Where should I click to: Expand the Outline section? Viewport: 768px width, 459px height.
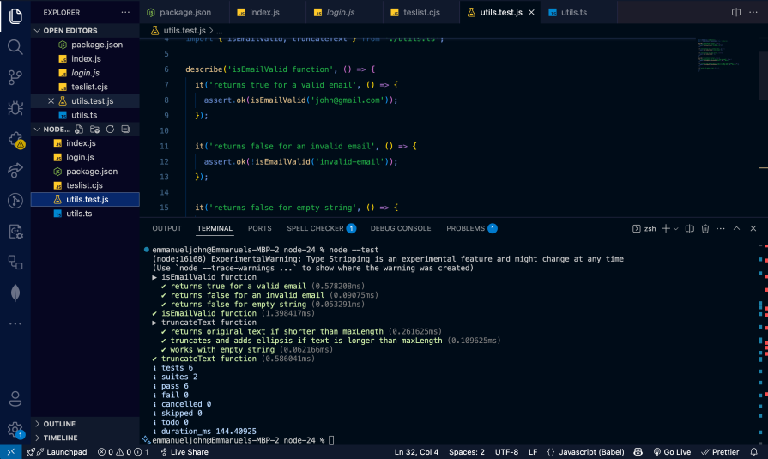tap(37, 424)
